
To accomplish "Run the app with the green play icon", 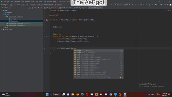I will click(x=132, y=5).
